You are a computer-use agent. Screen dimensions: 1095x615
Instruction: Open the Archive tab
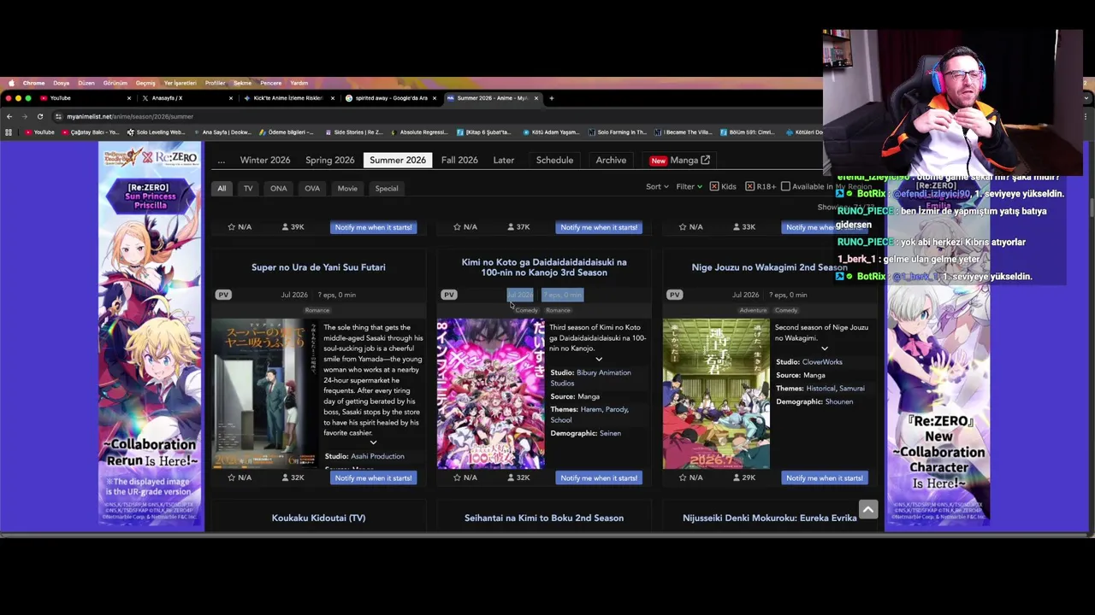(611, 161)
